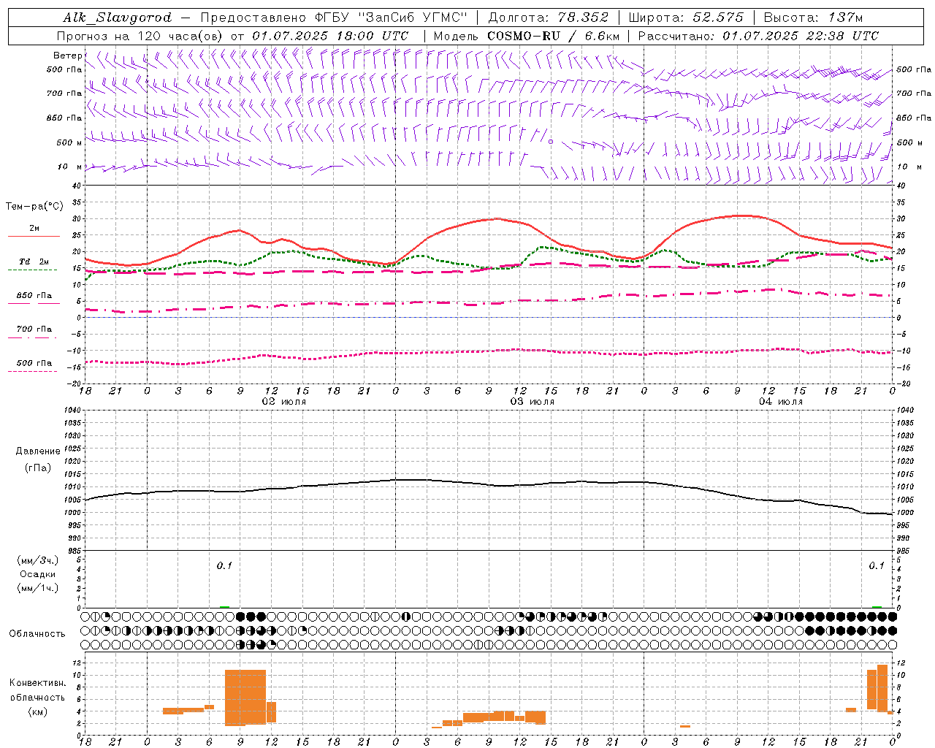The height and width of the screenshot is (748, 935).
Task: Click the station name Alk_Slavgorod
Action: [x=118, y=18]
